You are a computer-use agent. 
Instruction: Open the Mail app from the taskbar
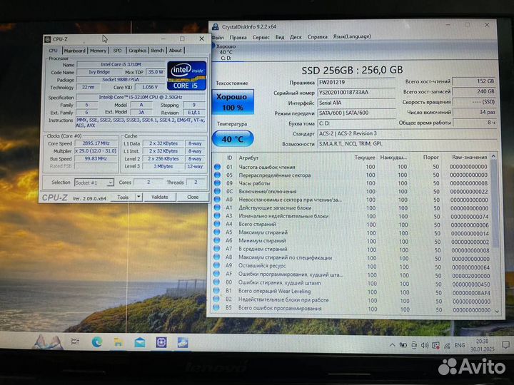(140, 342)
